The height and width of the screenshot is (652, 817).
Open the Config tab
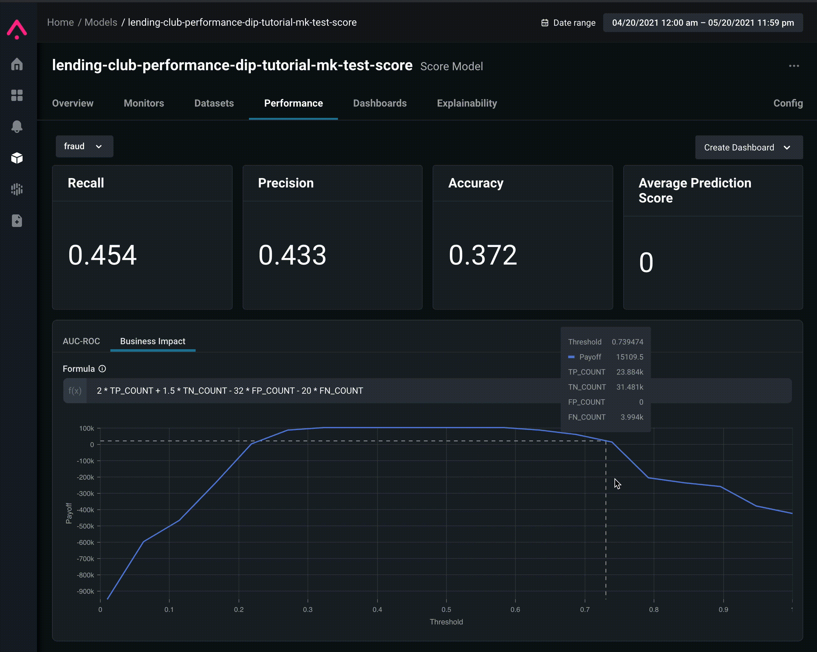click(788, 103)
